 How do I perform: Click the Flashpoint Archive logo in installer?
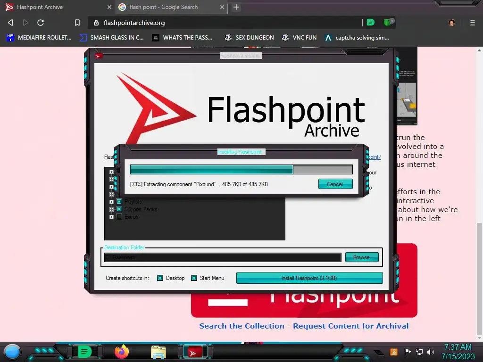click(x=240, y=108)
